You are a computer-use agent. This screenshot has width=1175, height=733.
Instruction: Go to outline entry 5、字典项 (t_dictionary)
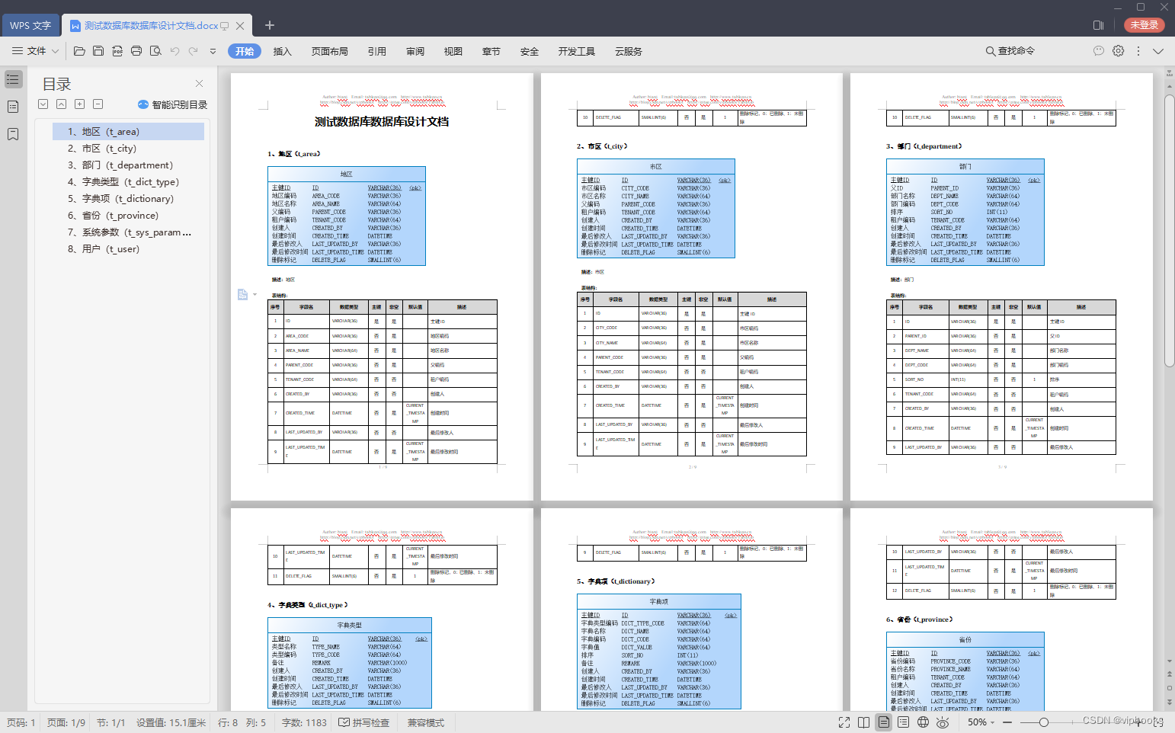click(128, 199)
